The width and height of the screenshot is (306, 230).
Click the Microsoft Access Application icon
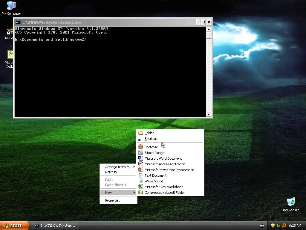(x=140, y=164)
